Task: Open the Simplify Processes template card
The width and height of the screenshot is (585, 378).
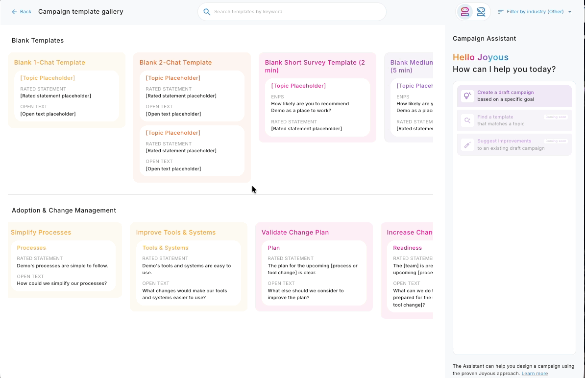Action: pos(65,260)
